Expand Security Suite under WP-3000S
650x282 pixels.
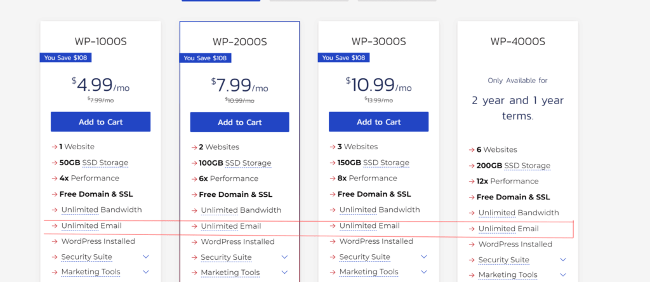tap(424, 257)
